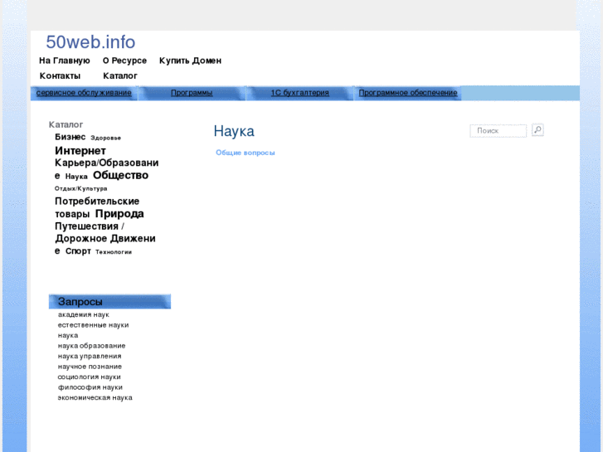This screenshot has width=603, height=452.
Task: Open философия науки query link
Action: (x=90, y=387)
